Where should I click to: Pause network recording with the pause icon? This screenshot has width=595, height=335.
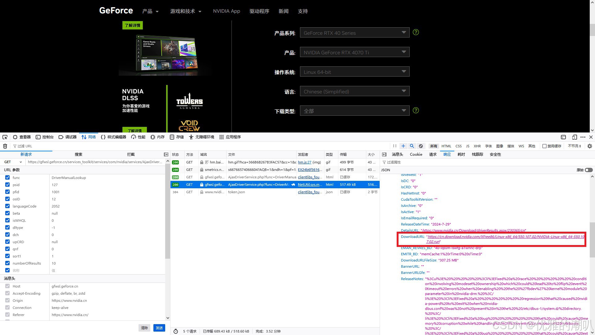tap(394, 146)
